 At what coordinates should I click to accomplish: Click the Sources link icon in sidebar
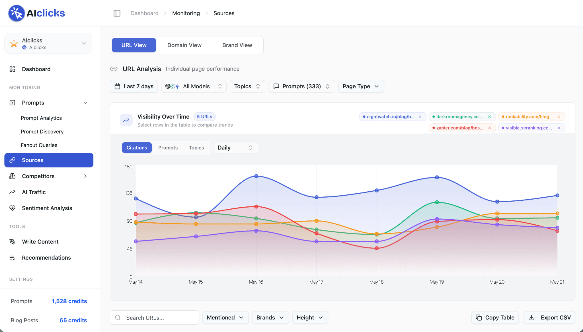(x=12, y=160)
